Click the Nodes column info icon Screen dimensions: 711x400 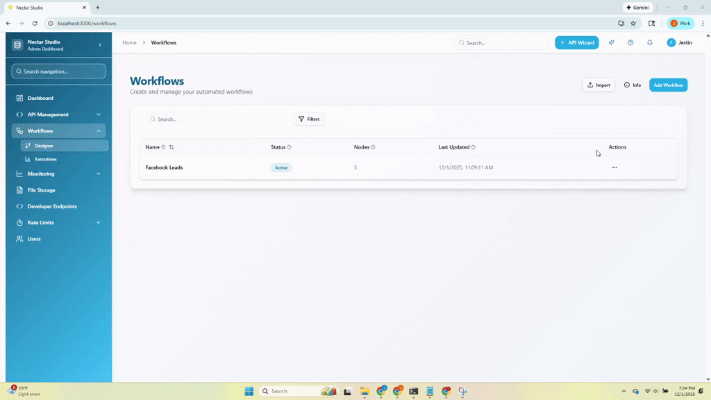(x=373, y=147)
